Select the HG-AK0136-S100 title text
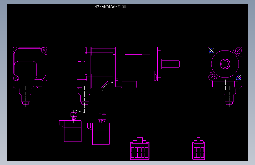The image size is (255, 165). (x=110, y=7)
